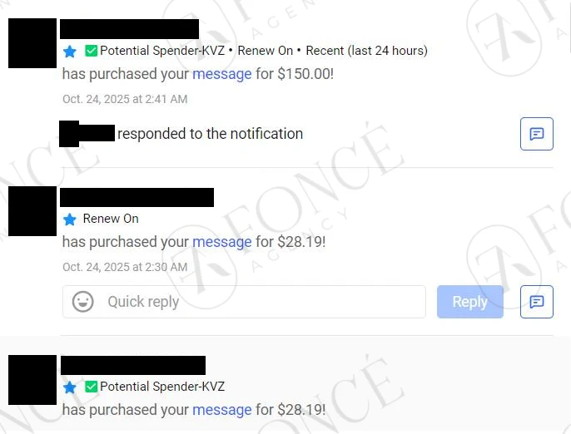
Task: Open chat icon next to 'responded to the notification'
Action: pyautogui.click(x=536, y=134)
